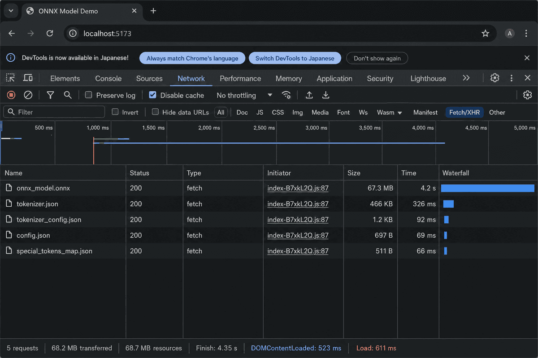This screenshot has height=358, width=538.
Task: Open the profile avatar button
Action: [x=510, y=34]
